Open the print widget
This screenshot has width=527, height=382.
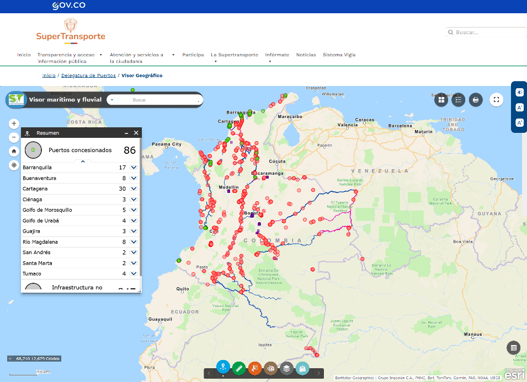click(475, 100)
